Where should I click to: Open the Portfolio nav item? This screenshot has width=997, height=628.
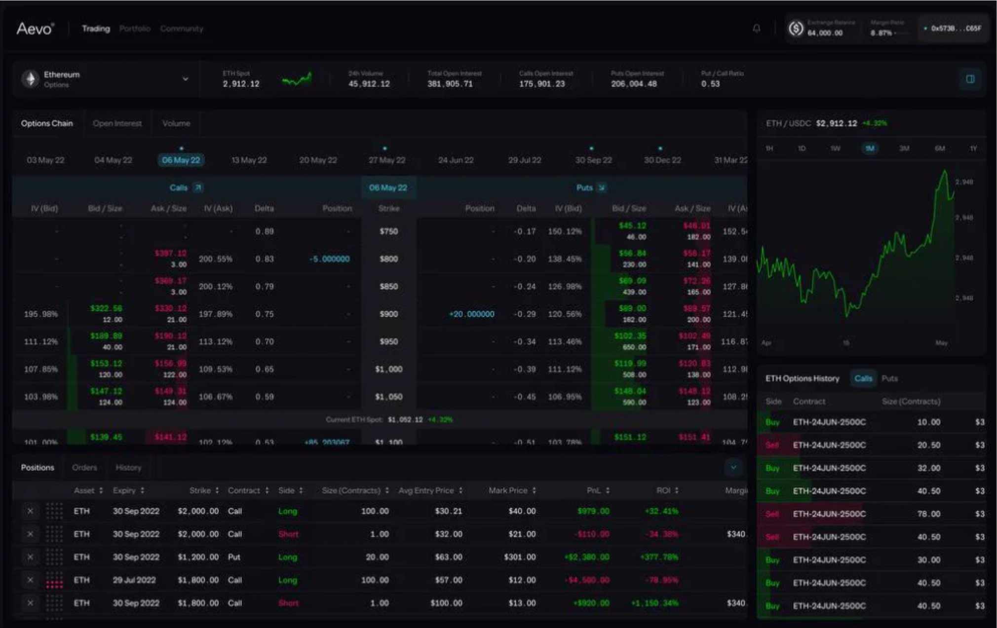pos(135,29)
